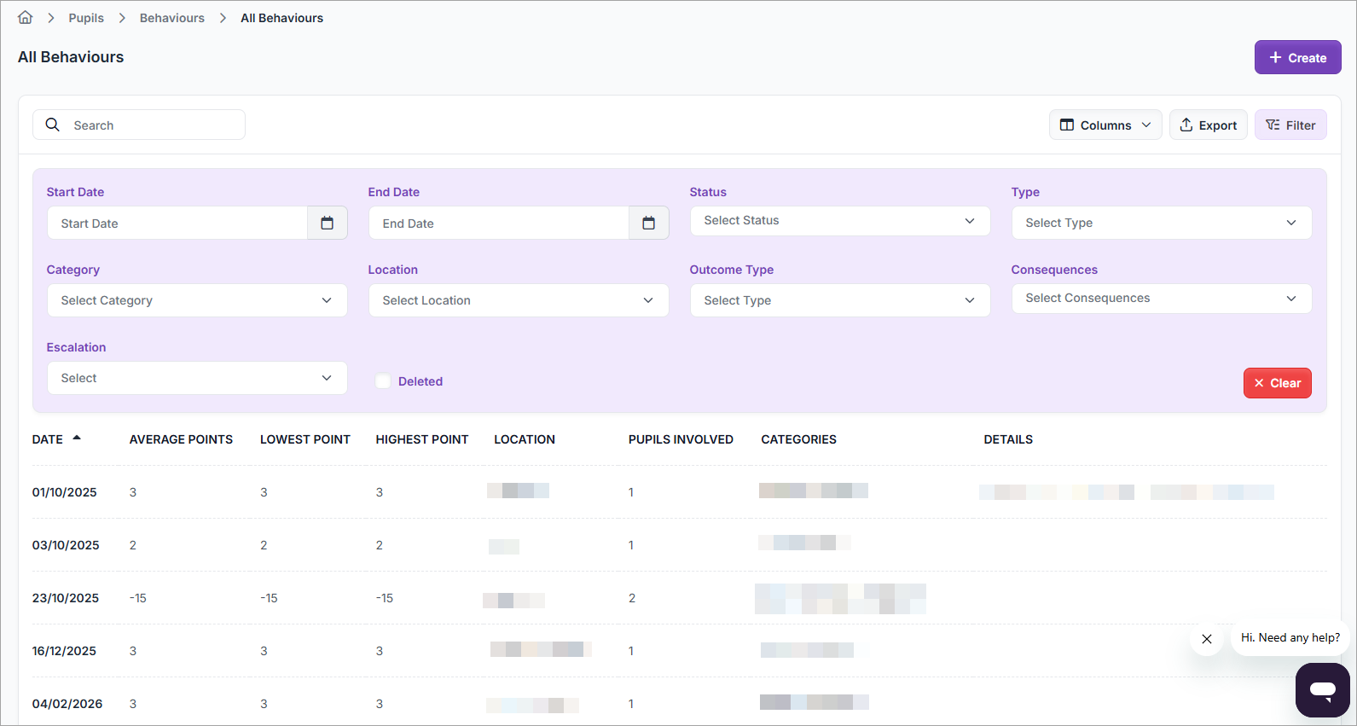The image size is (1357, 726).
Task: Toggle the Deleted checkbox
Action: click(x=384, y=381)
